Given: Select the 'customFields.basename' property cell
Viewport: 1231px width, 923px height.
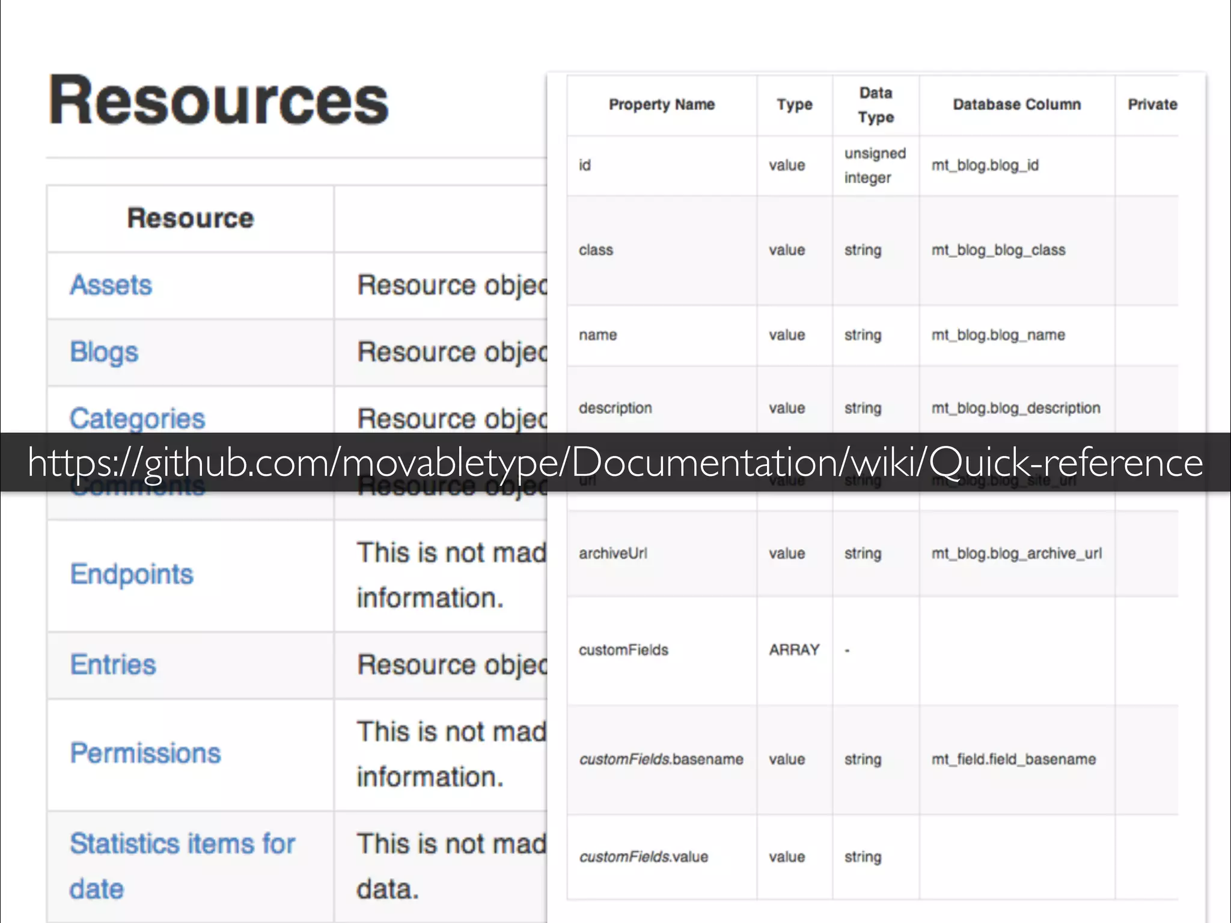Looking at the screenshot, I should pos(662,760).
